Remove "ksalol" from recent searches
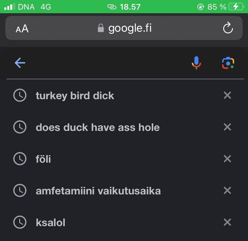This screenshot has height=241, width=248. click(x=227, y=222)
